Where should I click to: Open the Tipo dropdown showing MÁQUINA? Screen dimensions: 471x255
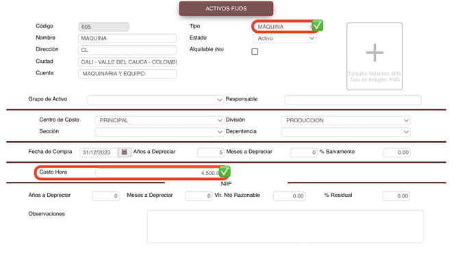[285, 27]
